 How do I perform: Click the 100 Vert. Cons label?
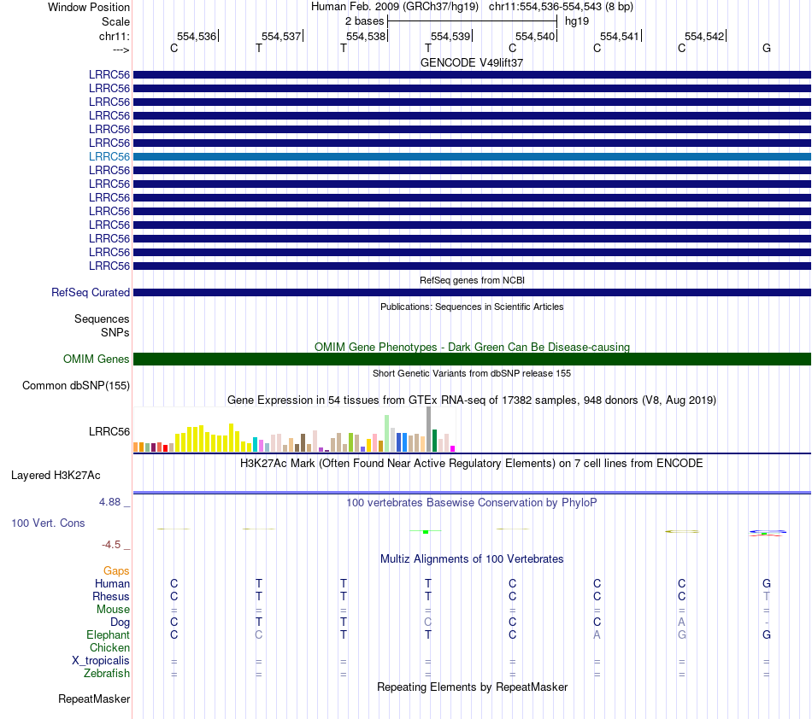48,523
